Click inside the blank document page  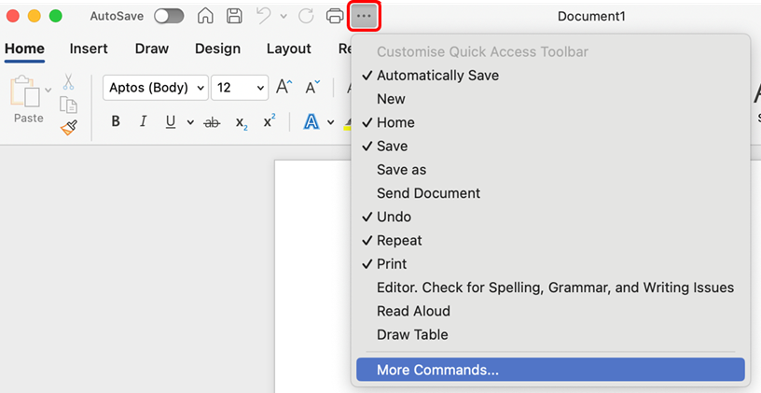(313, 277)
